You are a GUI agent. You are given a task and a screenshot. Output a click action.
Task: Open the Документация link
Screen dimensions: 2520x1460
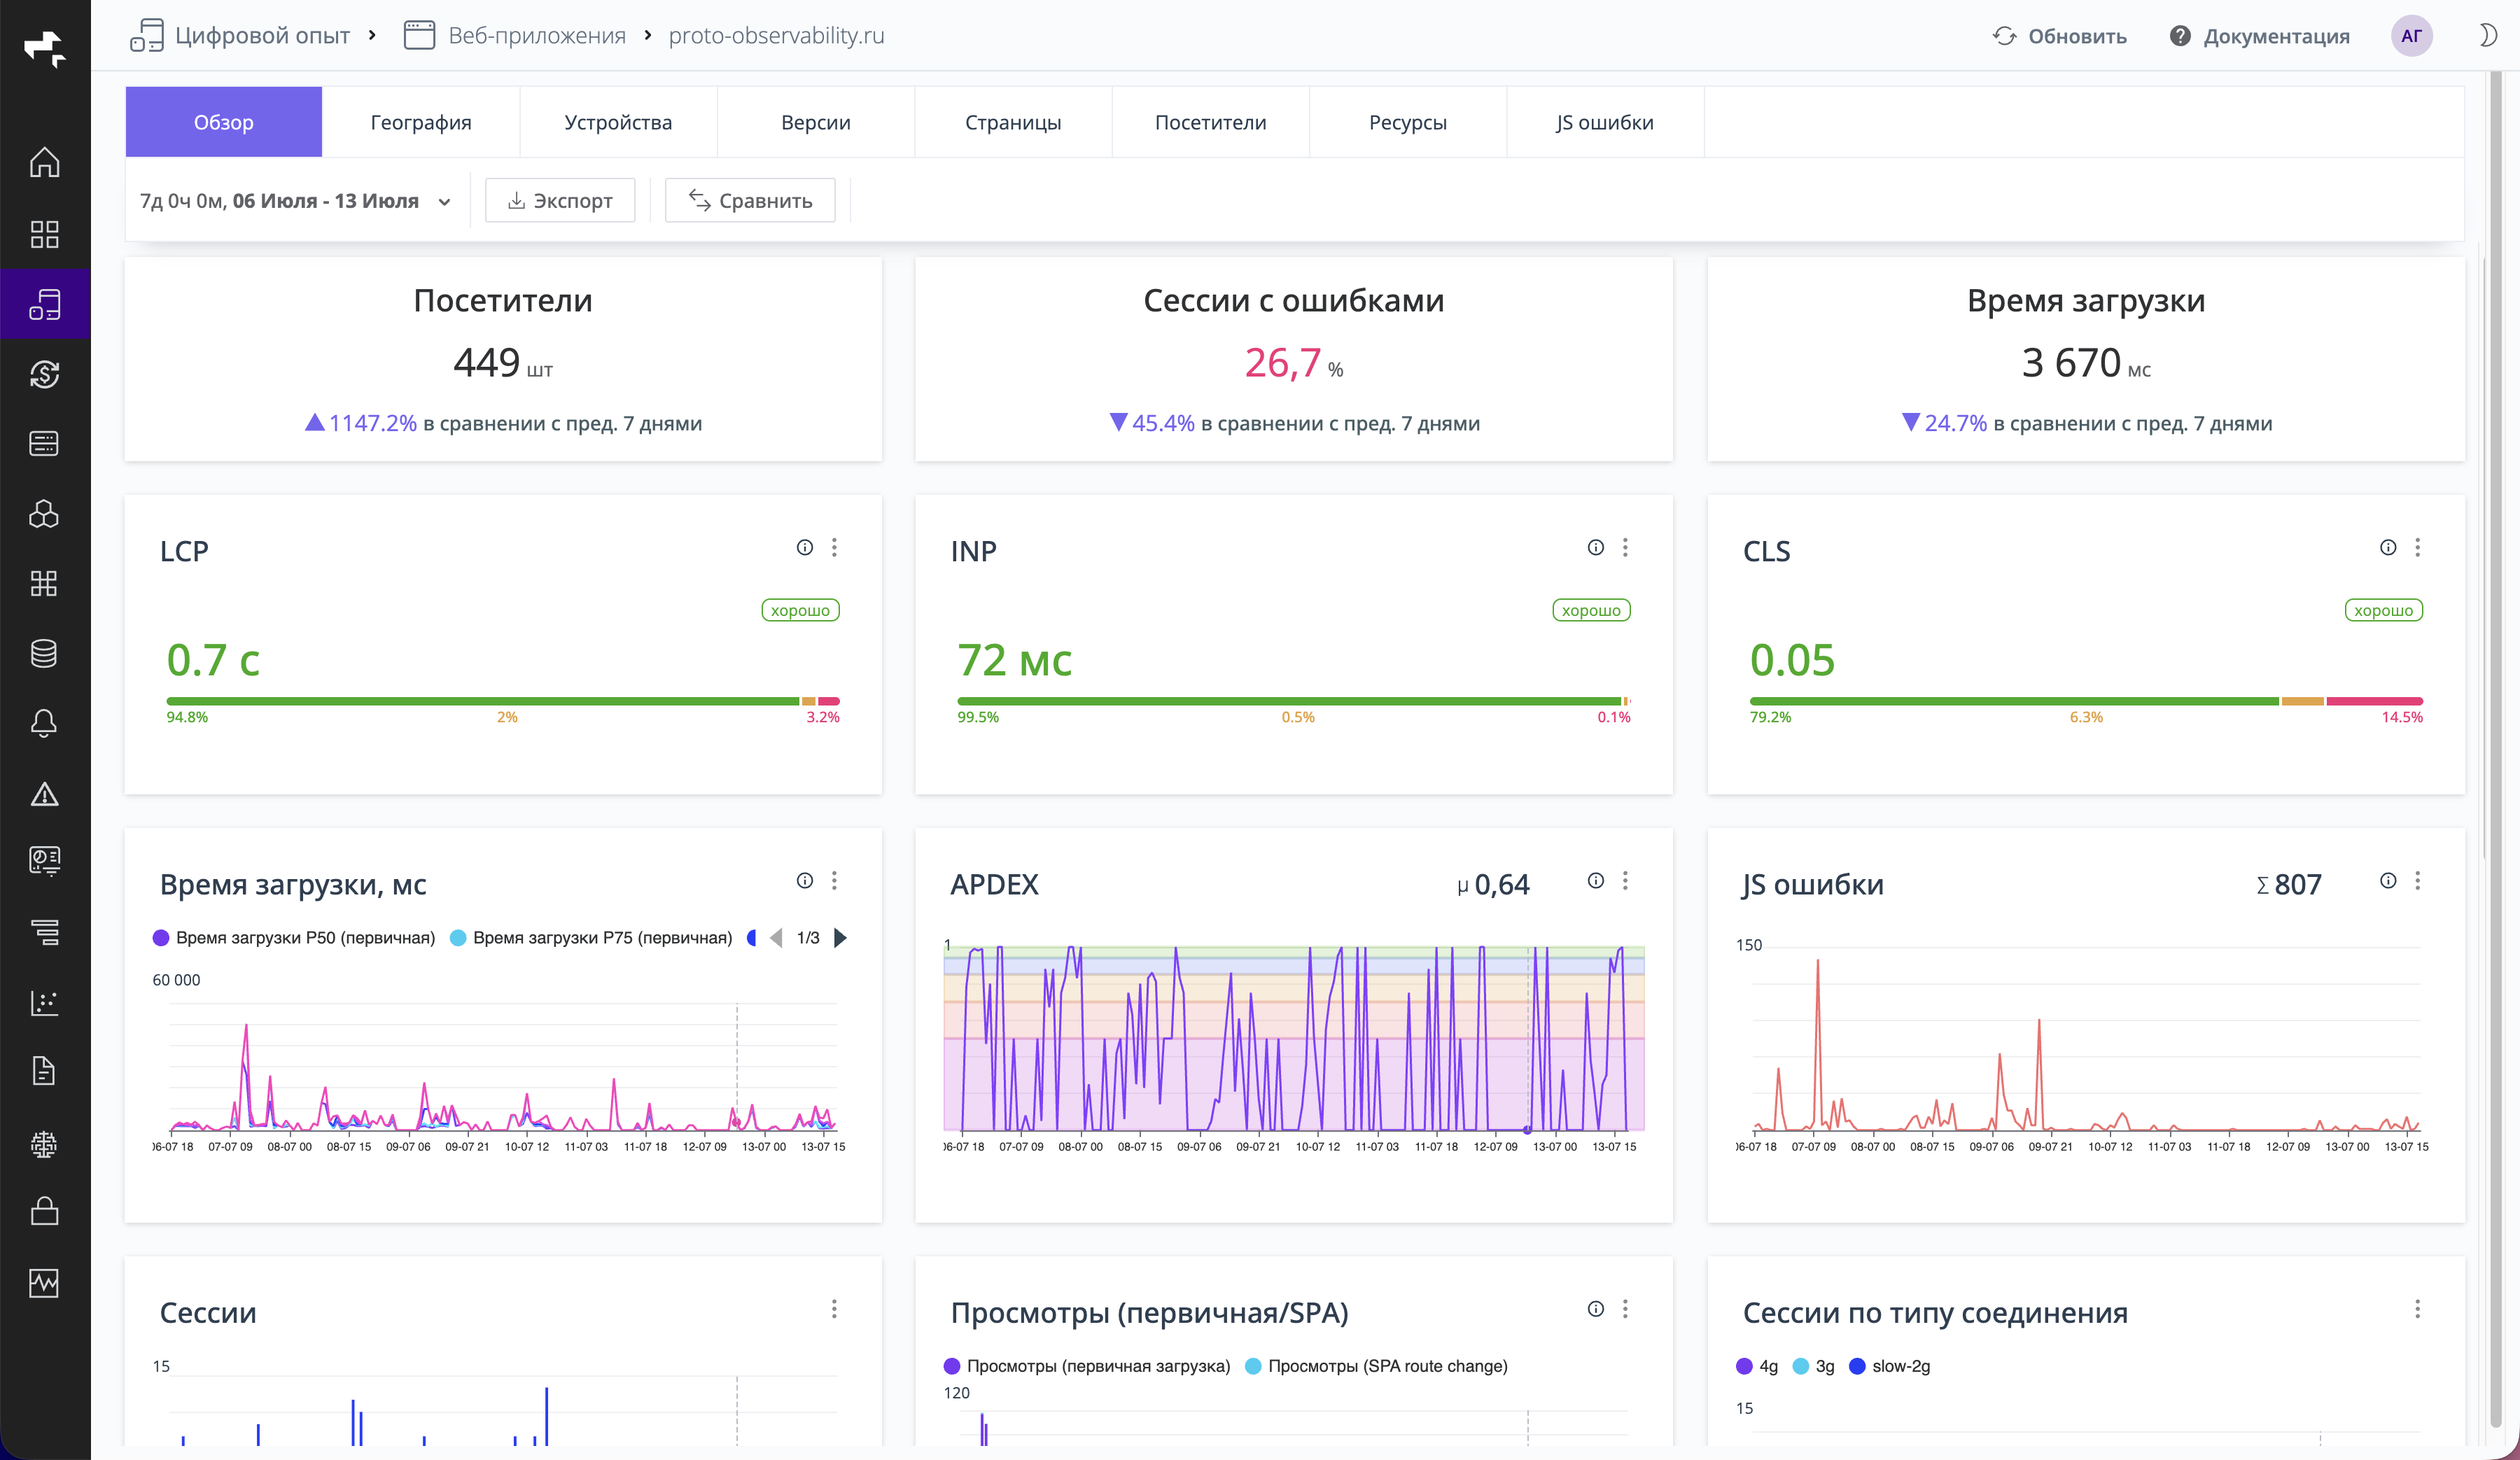tap(2276, 36)
